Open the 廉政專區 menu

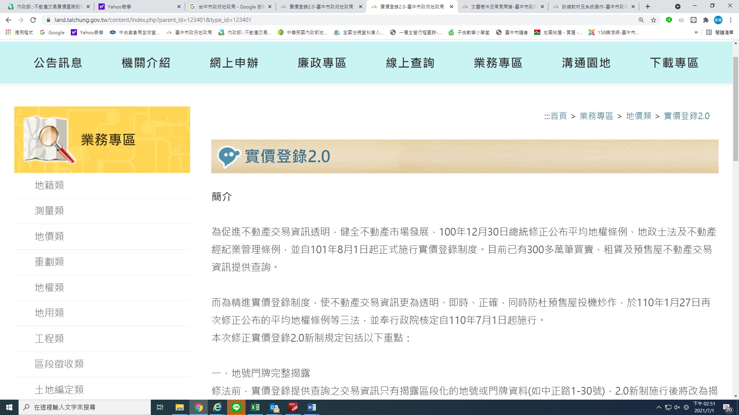tap(322, 63)
